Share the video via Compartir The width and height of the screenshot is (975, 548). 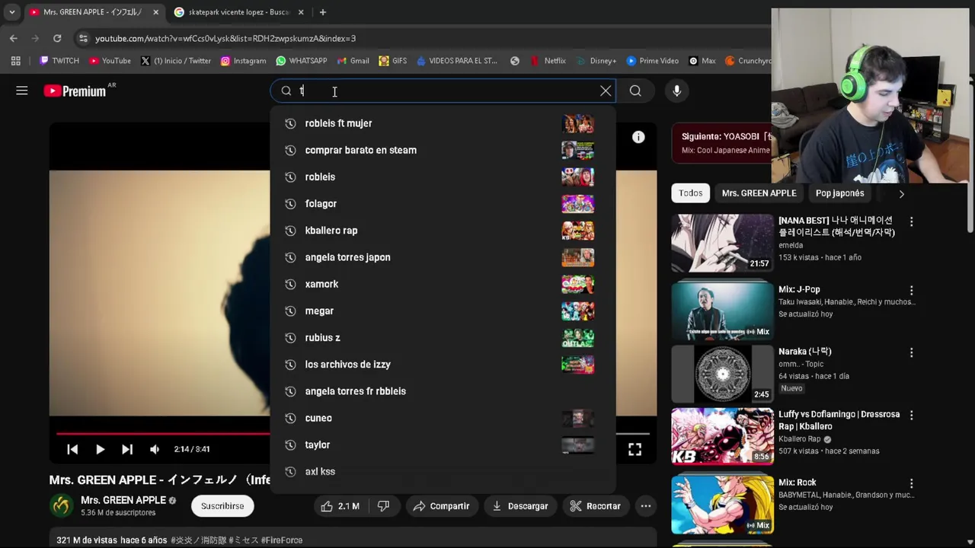coord(442,506)
